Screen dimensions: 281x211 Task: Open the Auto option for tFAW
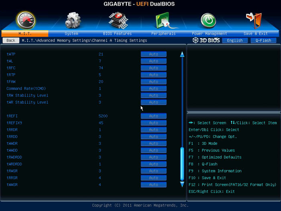pyautogui.click(x=154, y=82)
